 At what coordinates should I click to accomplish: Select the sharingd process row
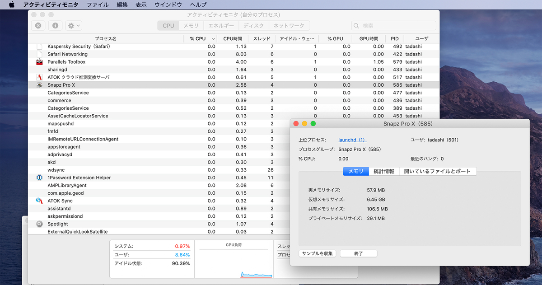pos(234,70)
